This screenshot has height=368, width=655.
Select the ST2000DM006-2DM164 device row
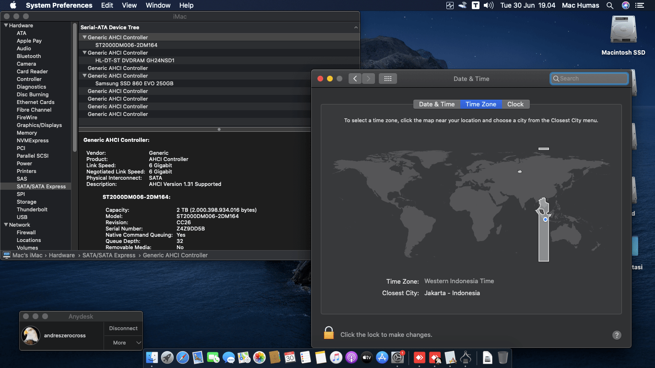coord(219,45)
